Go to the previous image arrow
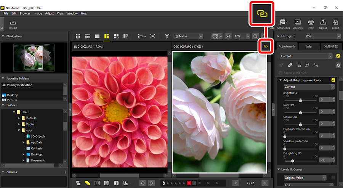 point(236,183)
